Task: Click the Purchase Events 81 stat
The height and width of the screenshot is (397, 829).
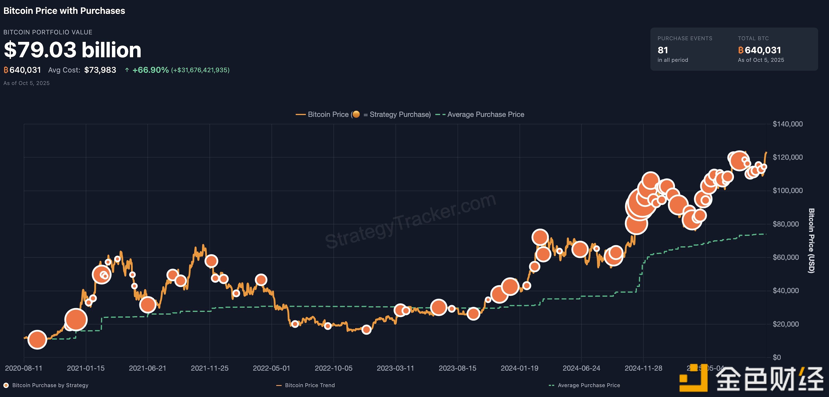Action: 663,50
